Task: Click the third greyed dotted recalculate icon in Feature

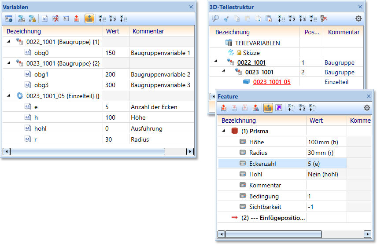Action: tap(245, 108)
